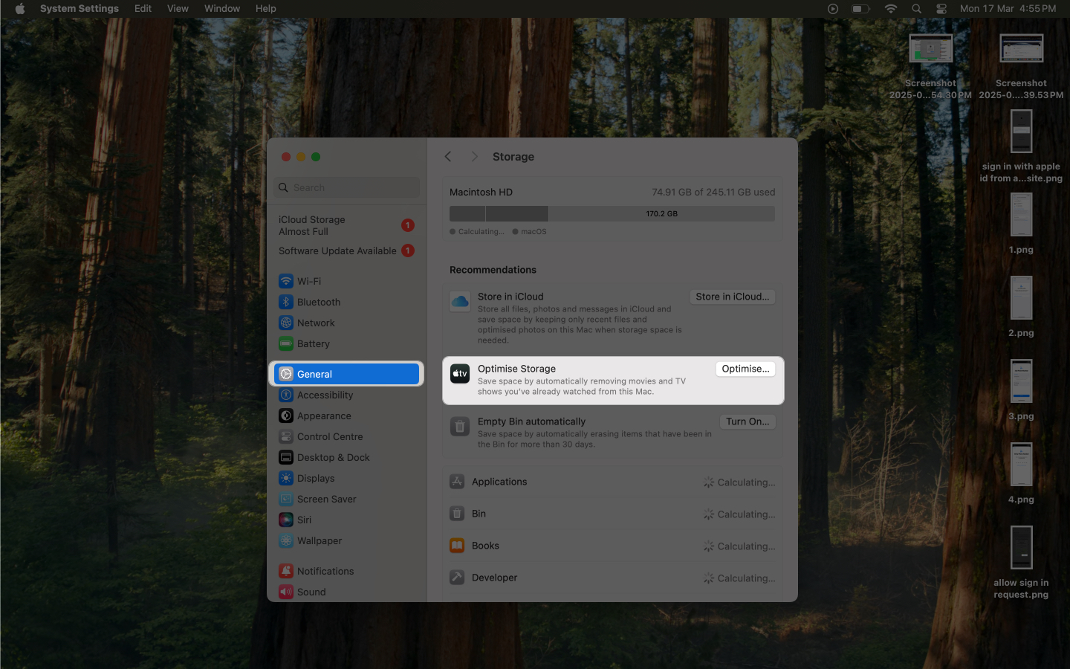
Task: Select the Sound speaker icon
Action: coord(286,592)
